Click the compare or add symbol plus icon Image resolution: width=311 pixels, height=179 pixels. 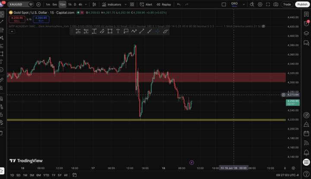coord(38,4)
